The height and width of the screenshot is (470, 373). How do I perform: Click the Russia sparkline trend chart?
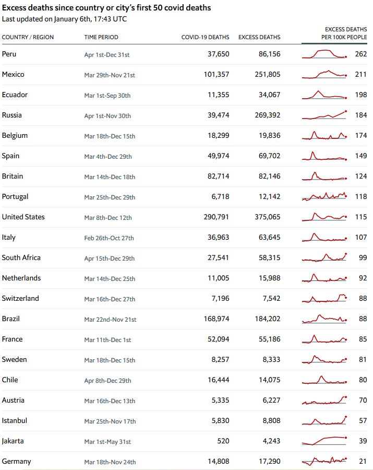point(324,115)
